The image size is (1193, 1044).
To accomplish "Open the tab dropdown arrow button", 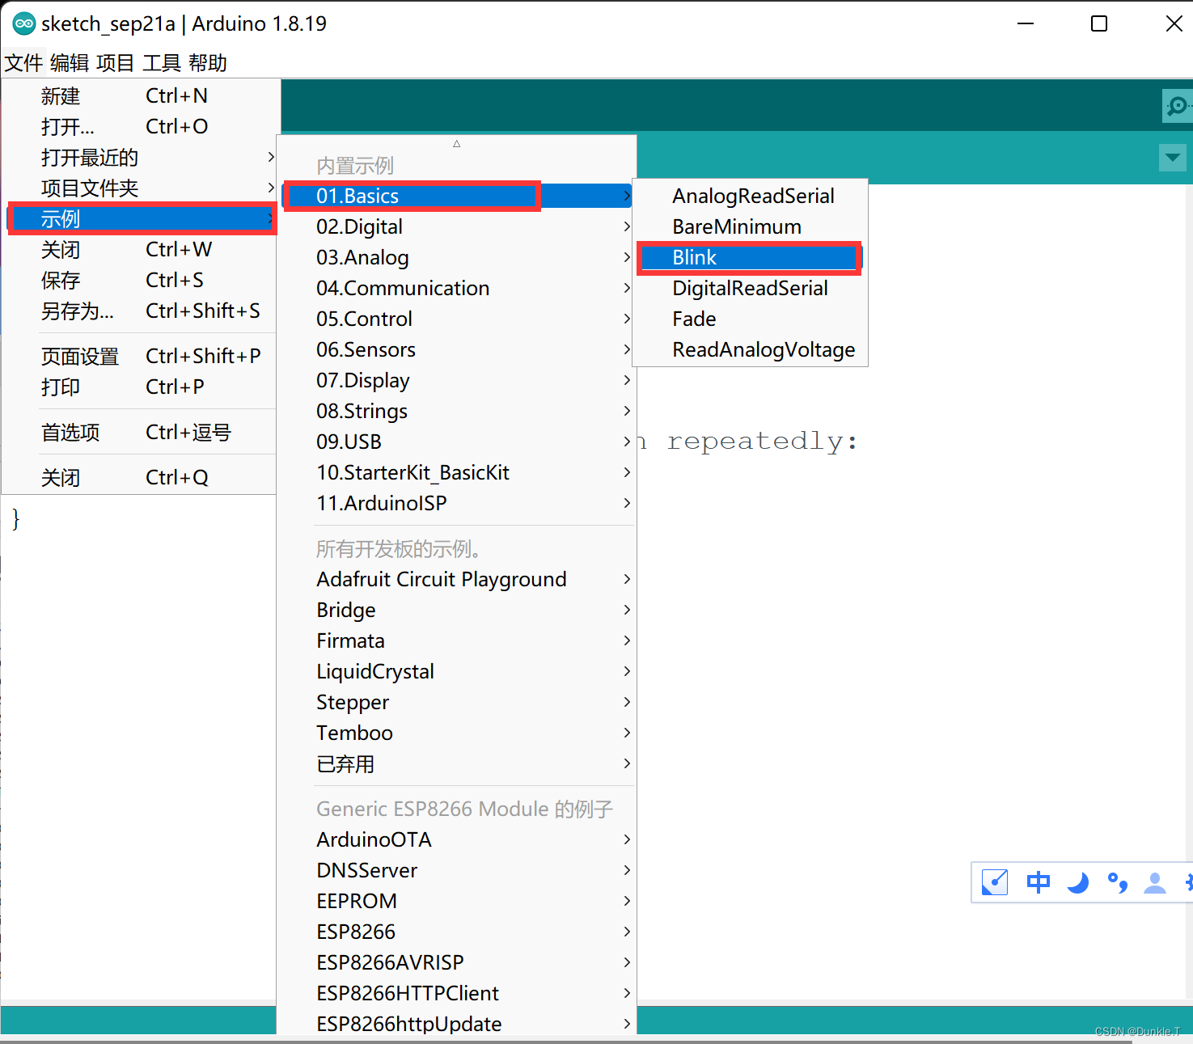I will click(1172, 157).
